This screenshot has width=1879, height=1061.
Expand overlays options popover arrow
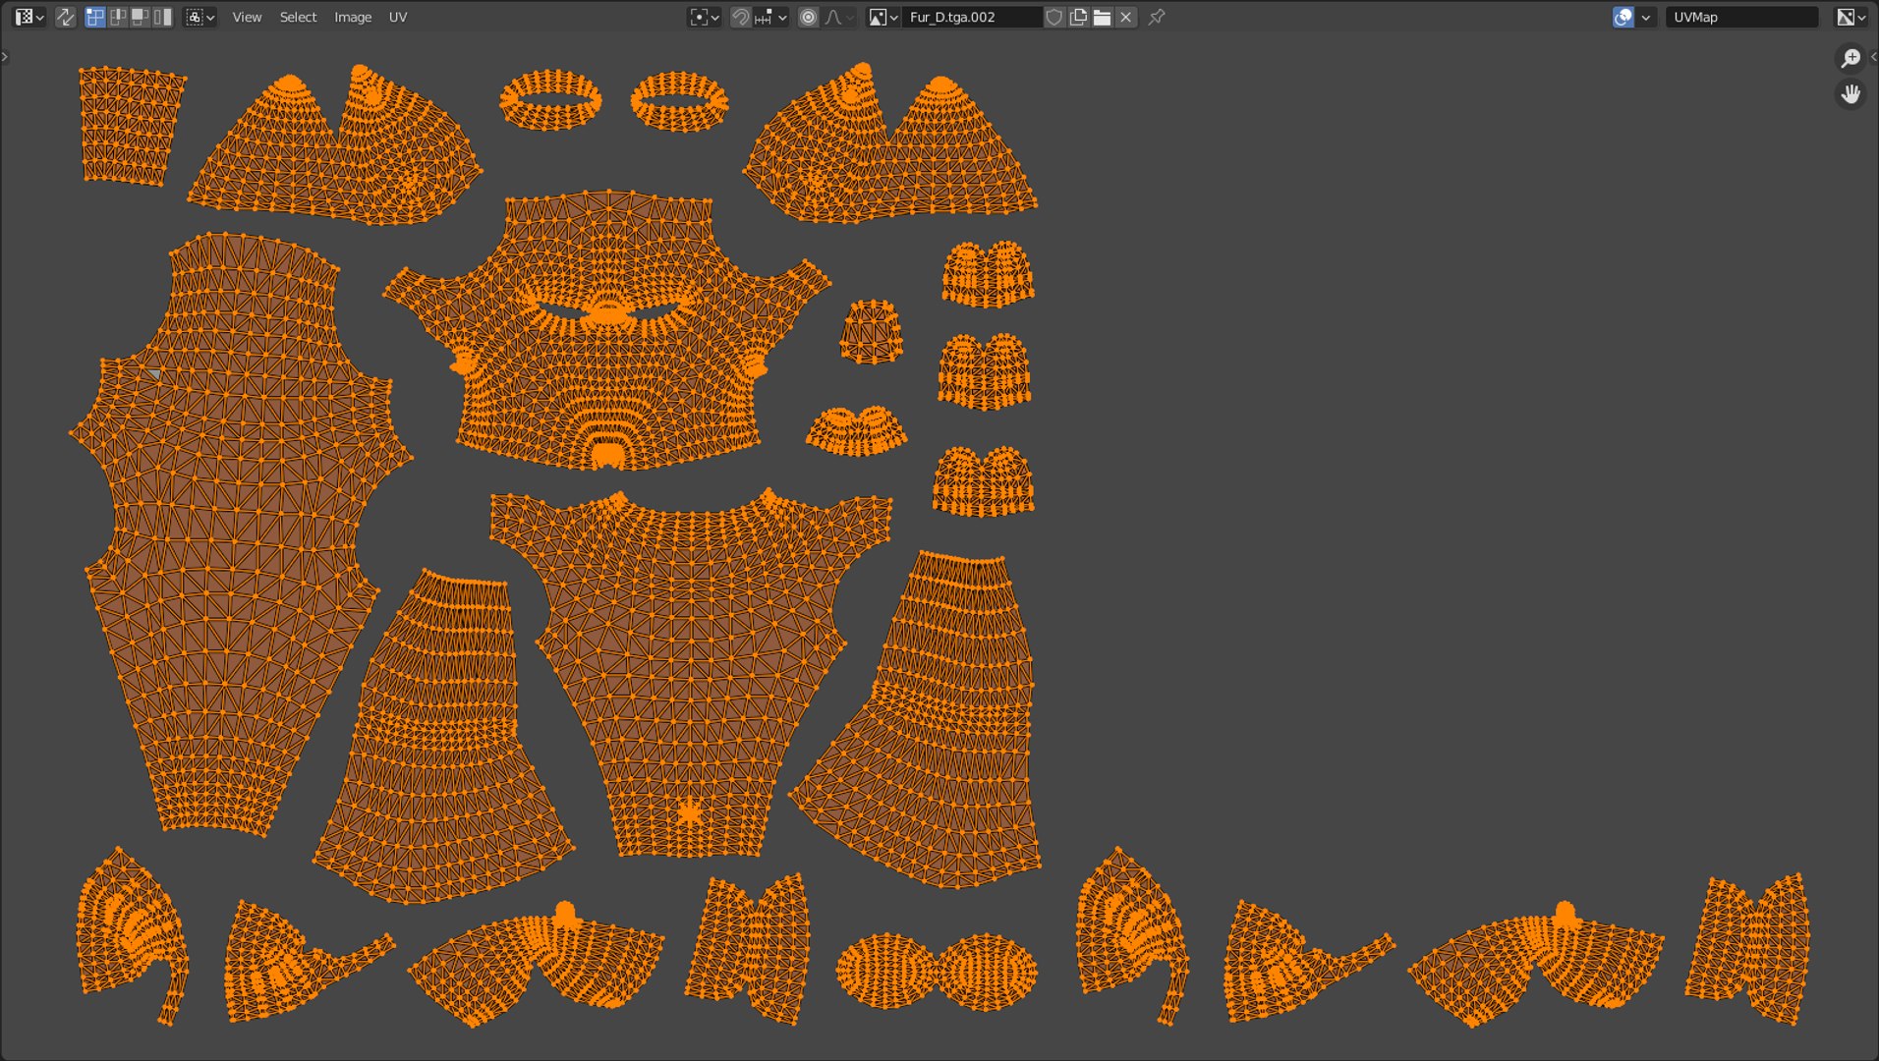[1646, 17]
